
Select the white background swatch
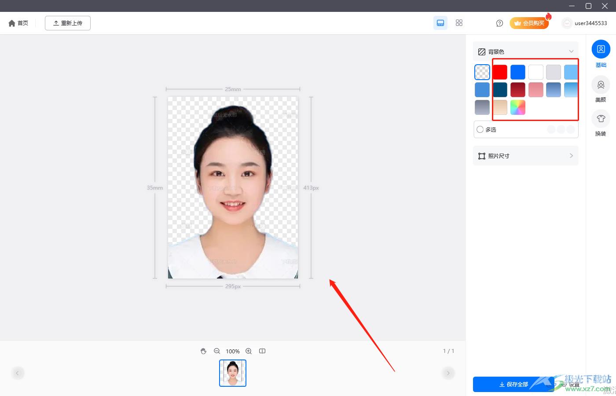pyautogui.click(x=535, y=72)
